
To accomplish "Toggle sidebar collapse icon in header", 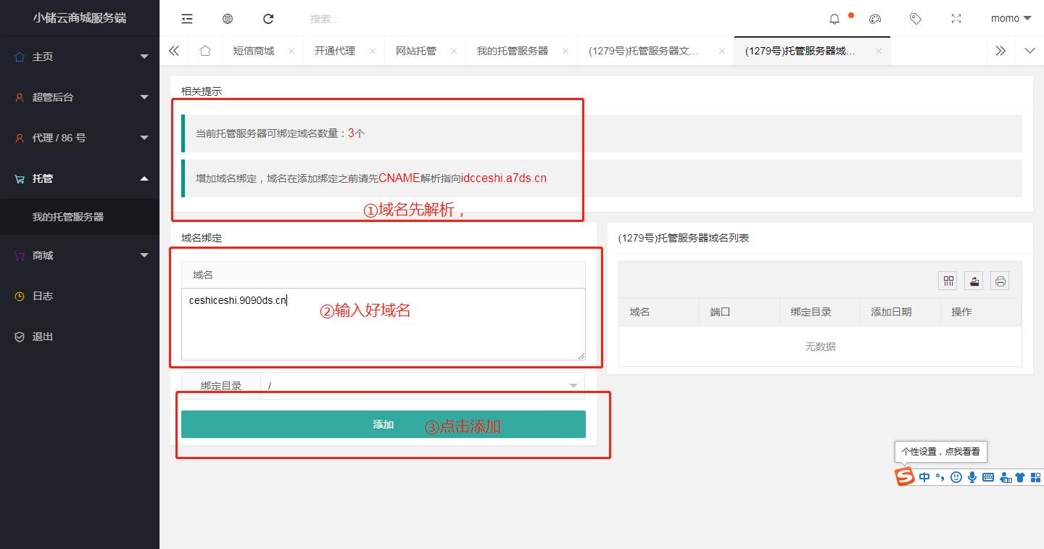I will [187, 19].
